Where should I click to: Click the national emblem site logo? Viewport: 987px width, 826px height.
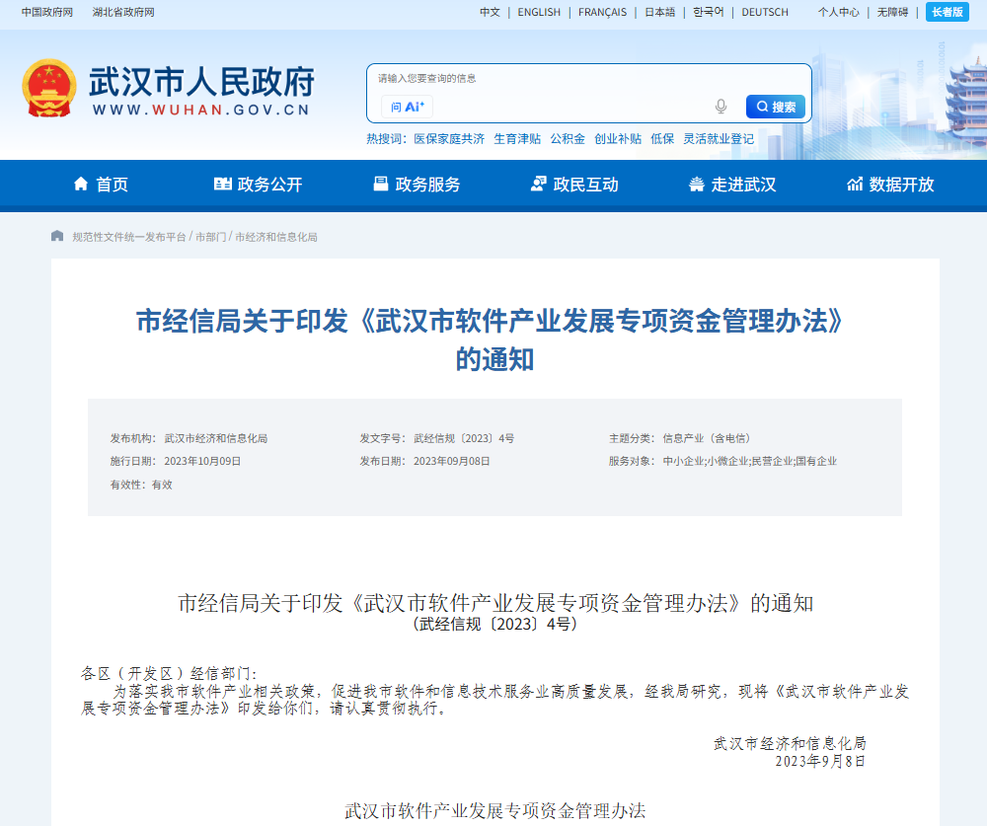pyautogui.click(x=47, y=88)
